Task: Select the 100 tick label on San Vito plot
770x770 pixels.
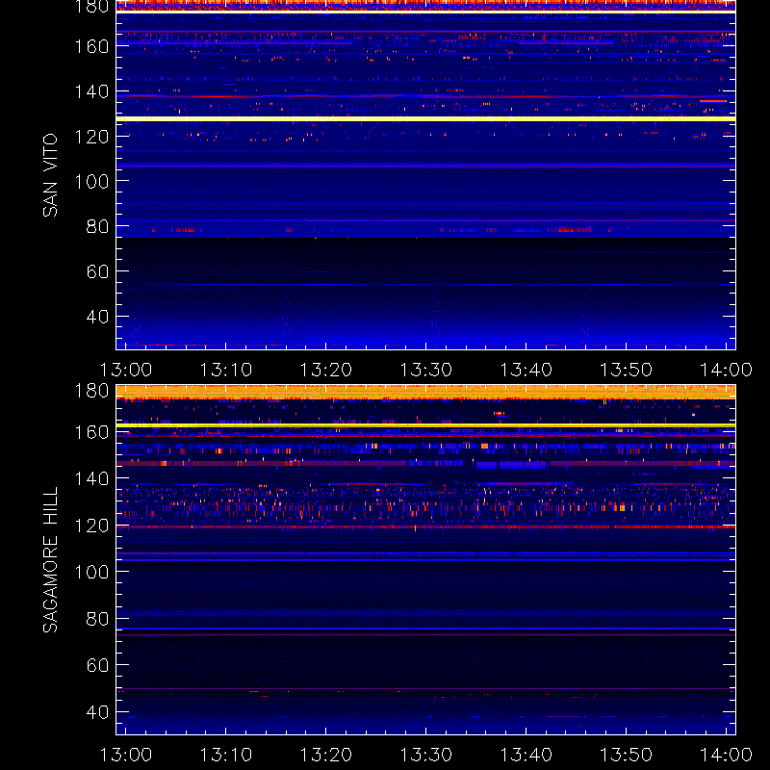Action: [x=91, y=182]
